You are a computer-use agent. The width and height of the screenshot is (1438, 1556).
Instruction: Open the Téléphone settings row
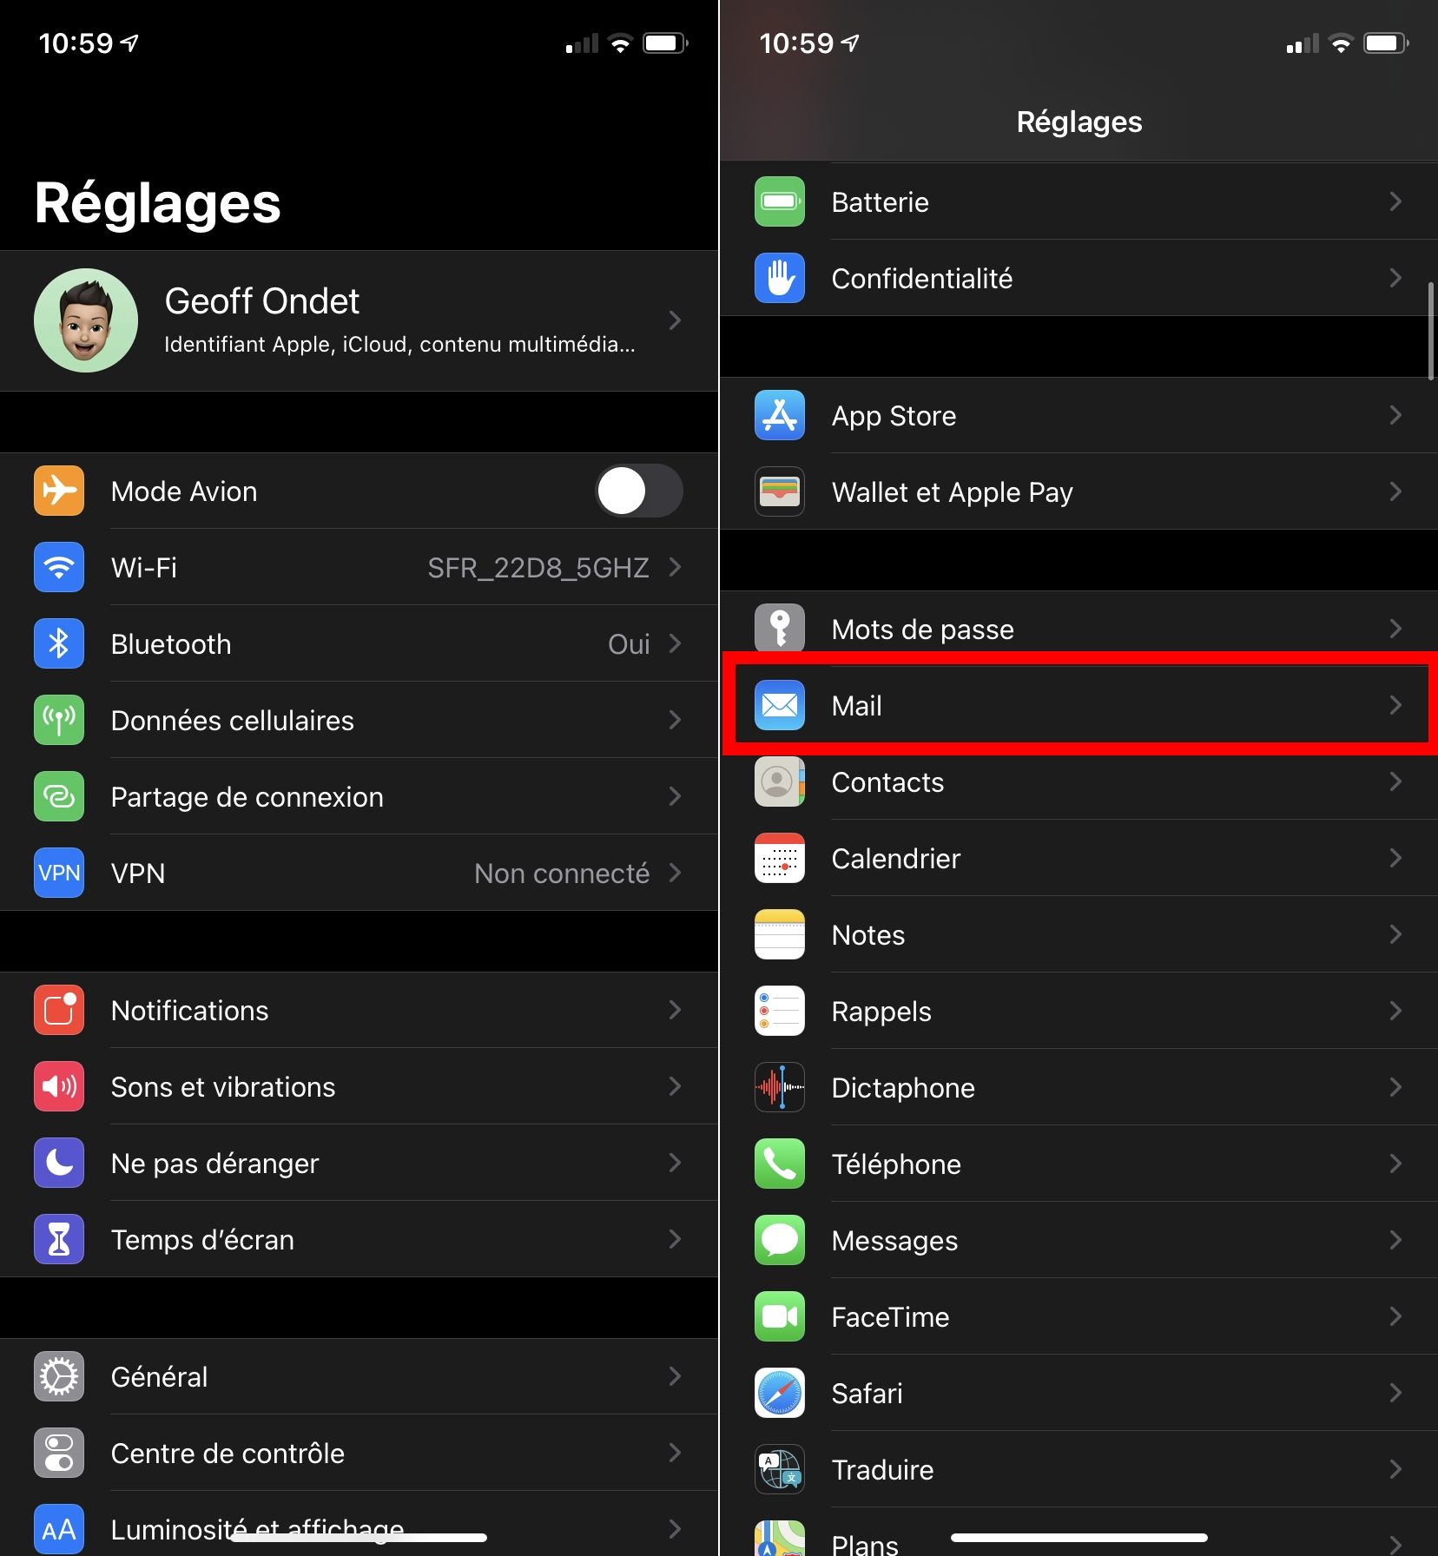click(1078, 1164)
